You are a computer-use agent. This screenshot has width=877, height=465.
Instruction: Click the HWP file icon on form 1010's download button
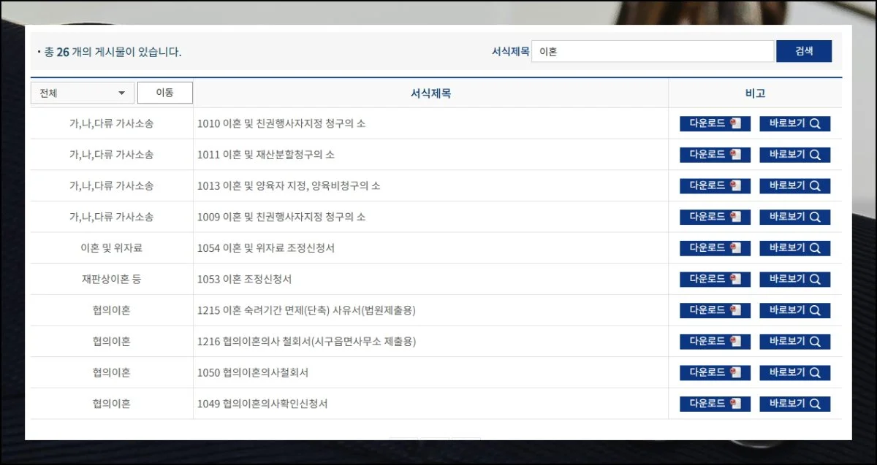736,123
